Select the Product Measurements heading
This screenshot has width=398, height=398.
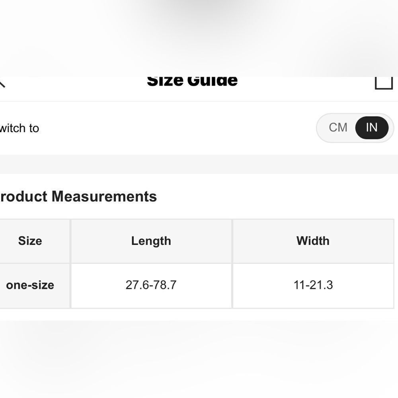78,197
